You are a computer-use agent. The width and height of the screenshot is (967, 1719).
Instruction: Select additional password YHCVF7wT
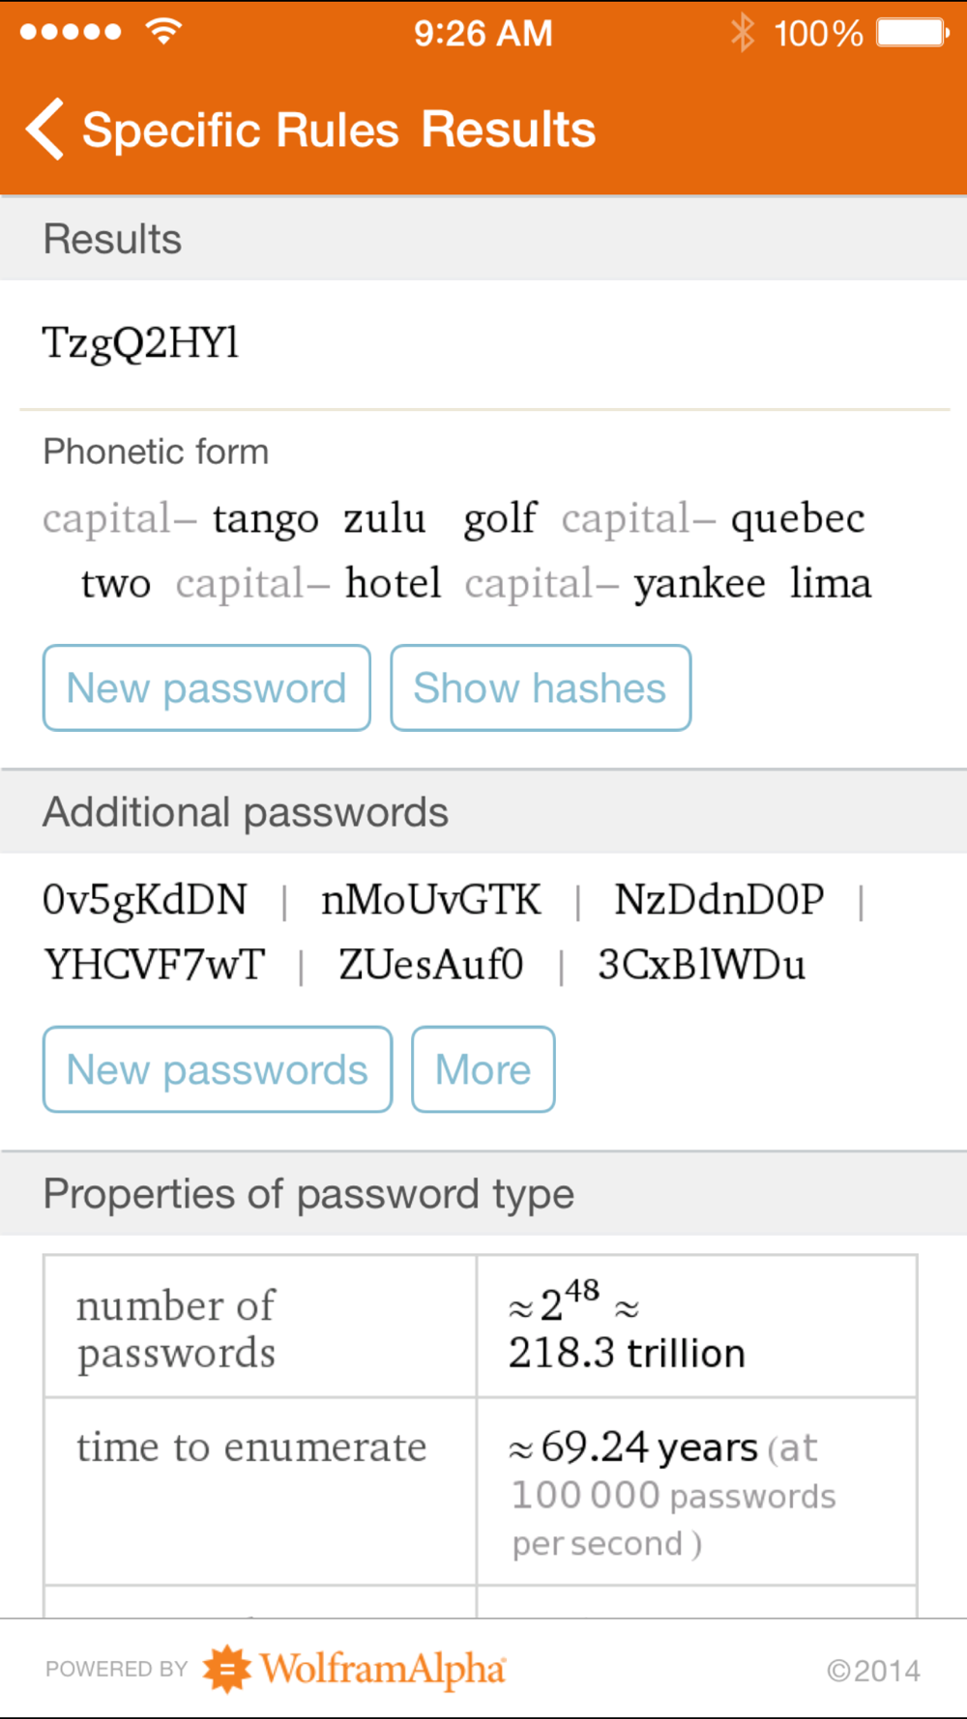coord(155,965)
